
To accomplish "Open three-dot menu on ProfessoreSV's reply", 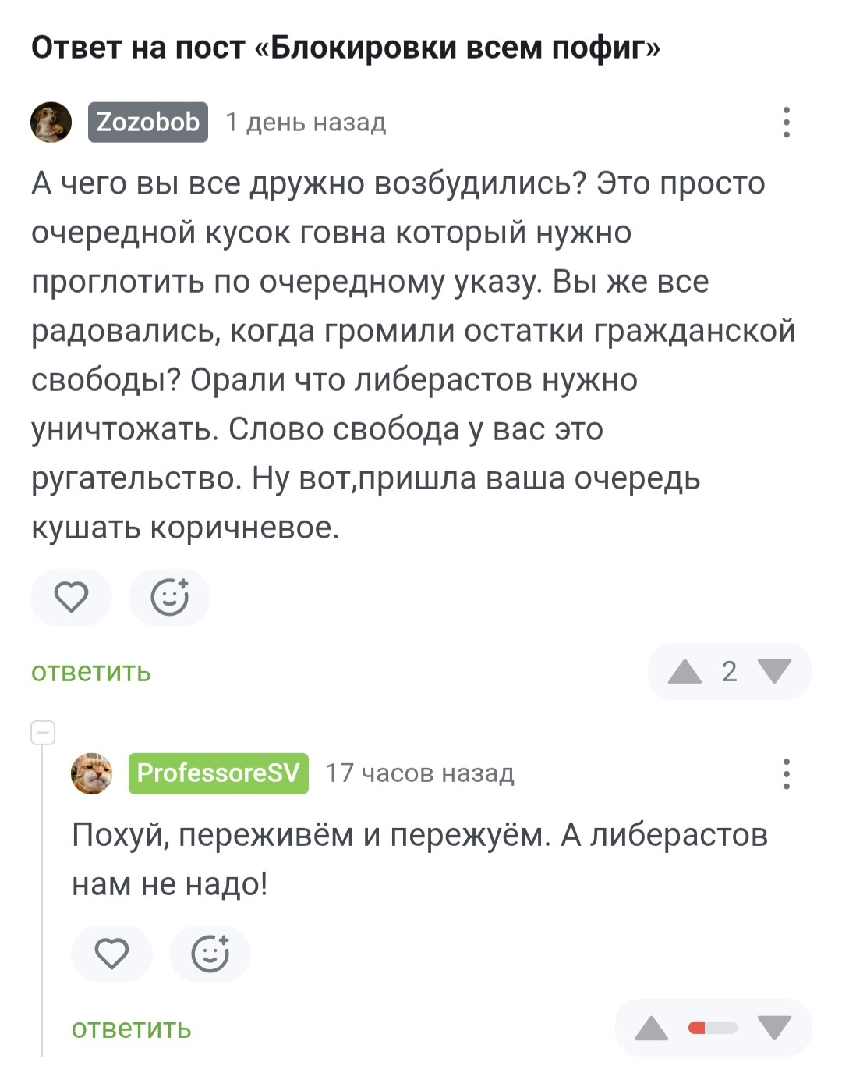I will [786, 773].
